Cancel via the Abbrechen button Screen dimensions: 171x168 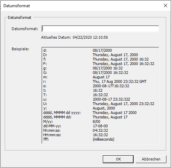point(151,159)
